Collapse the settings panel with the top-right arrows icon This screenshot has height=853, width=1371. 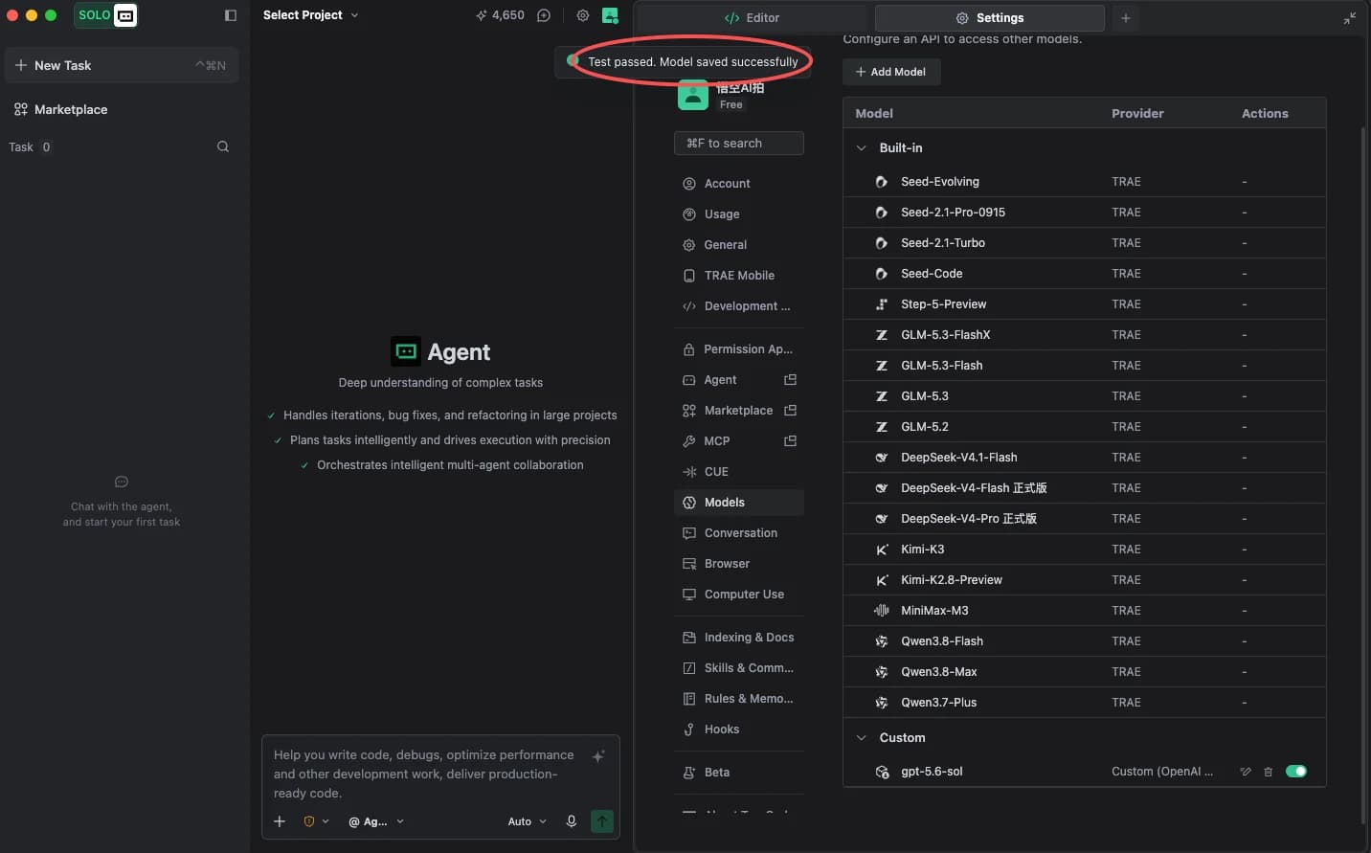(1350, 18)
